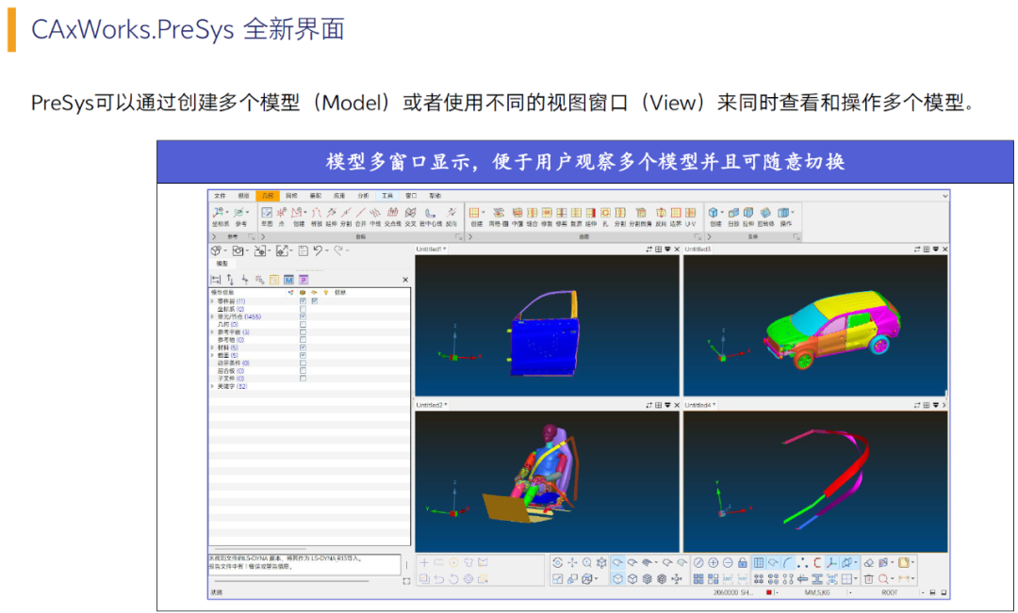Click the red color swatch in status bar
This screenshot has height=613, width=1018.
pyautogui.click(x=769, y=592)
